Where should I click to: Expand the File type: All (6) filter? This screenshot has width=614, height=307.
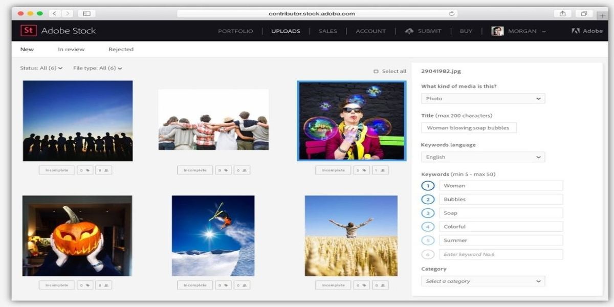(97, 68)
